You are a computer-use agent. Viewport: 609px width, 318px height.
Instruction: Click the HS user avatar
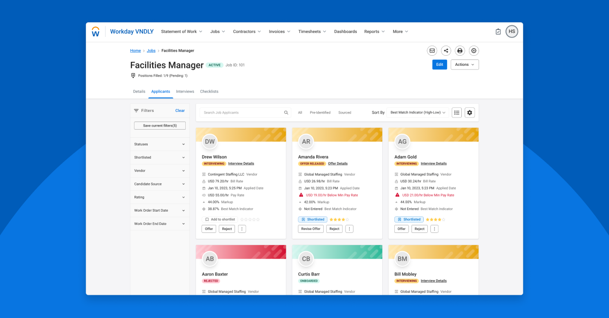click(x=512, y=31)
